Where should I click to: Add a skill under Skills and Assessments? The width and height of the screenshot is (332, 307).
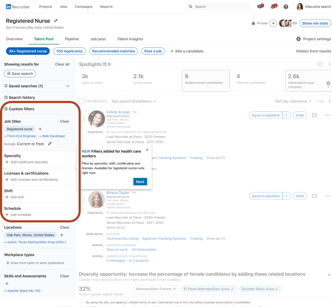tap(7, 284)
